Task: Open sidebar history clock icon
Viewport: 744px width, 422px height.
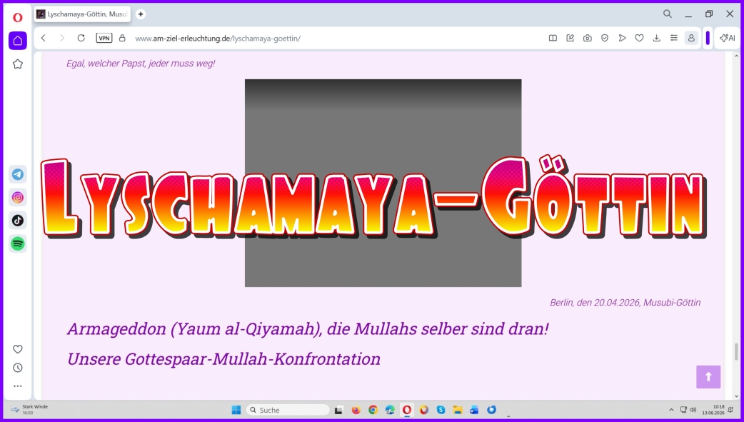Action: [x=18, y=368]
